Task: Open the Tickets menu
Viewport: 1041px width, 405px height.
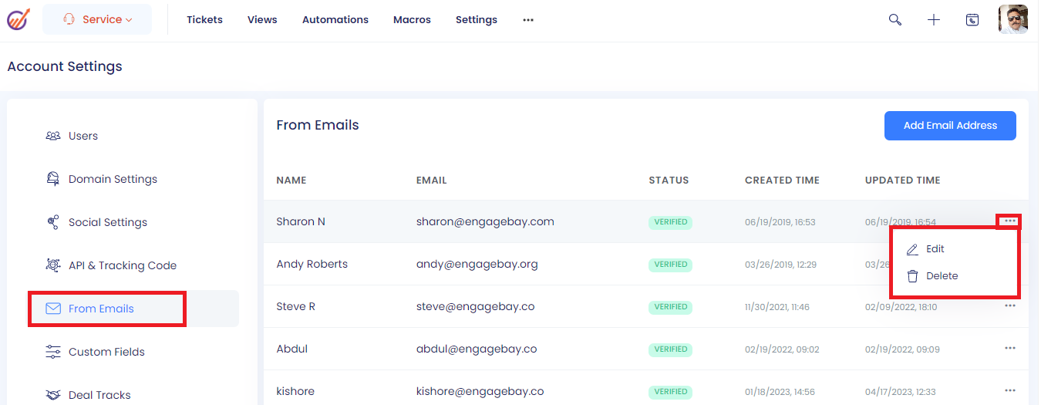Action: point(204,19)
